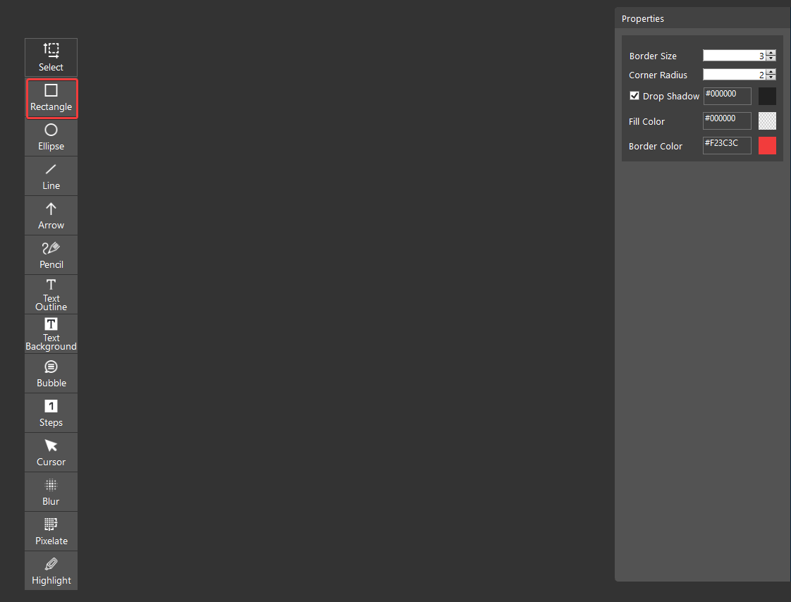Select the Text Background tool
Viewport: 791px width, 602px height.
pos(51,334)
